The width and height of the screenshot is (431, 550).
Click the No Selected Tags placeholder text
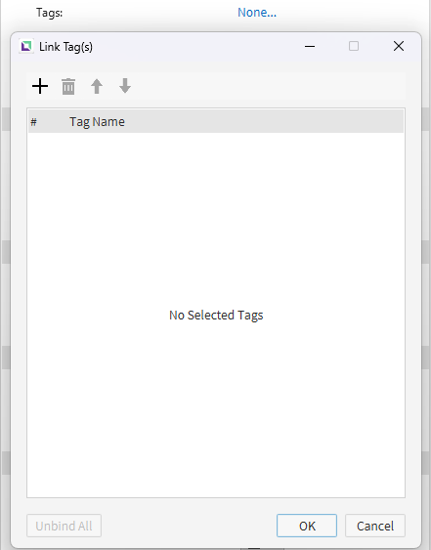[216, 315]
